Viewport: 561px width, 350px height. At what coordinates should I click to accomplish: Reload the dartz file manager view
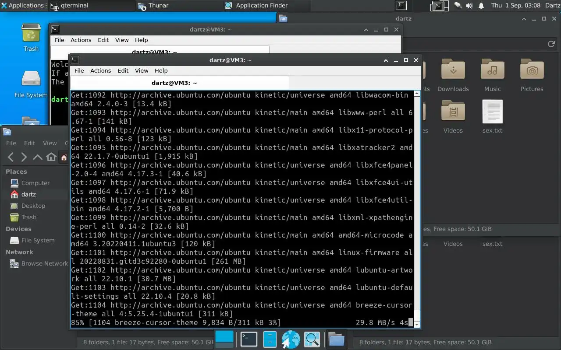coord(551,44)
